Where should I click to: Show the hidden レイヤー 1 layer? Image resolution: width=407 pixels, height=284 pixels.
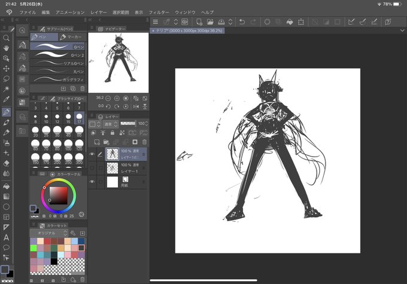(x=92, y=168)
